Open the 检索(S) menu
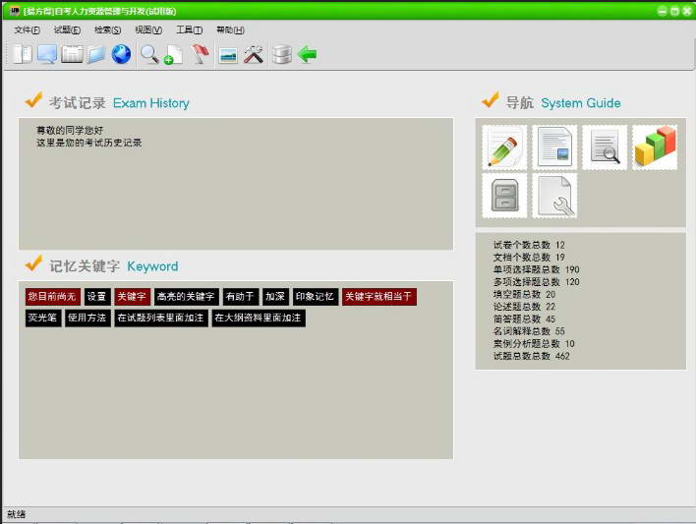 (x=107, y=29)
